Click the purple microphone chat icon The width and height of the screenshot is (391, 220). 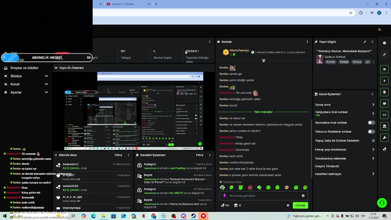(x=225, y=196)
